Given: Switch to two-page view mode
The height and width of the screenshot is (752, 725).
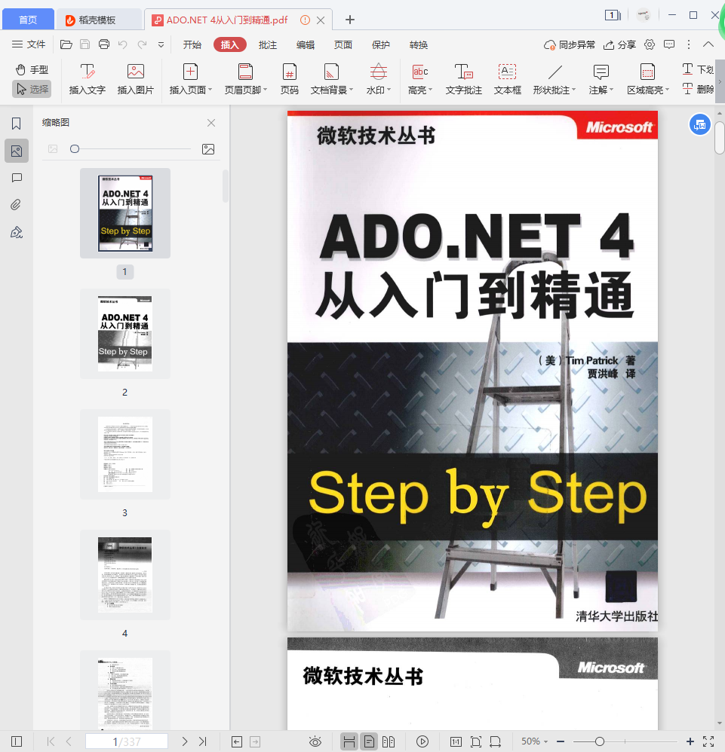Looking at the screenshot, I should [389, 741].
